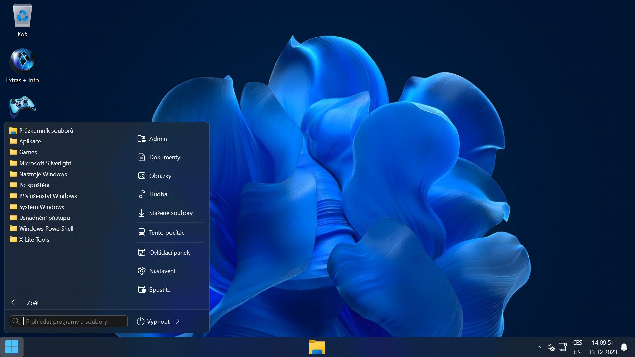Open Nastavení settings entry
This screenshot has height=357, width=635.
162,271
